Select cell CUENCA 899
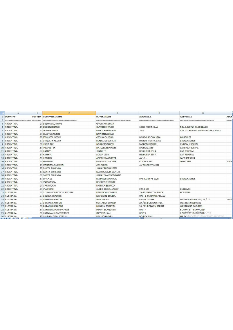233x330 pixels. pyautogui.click(x=159, y=161)
